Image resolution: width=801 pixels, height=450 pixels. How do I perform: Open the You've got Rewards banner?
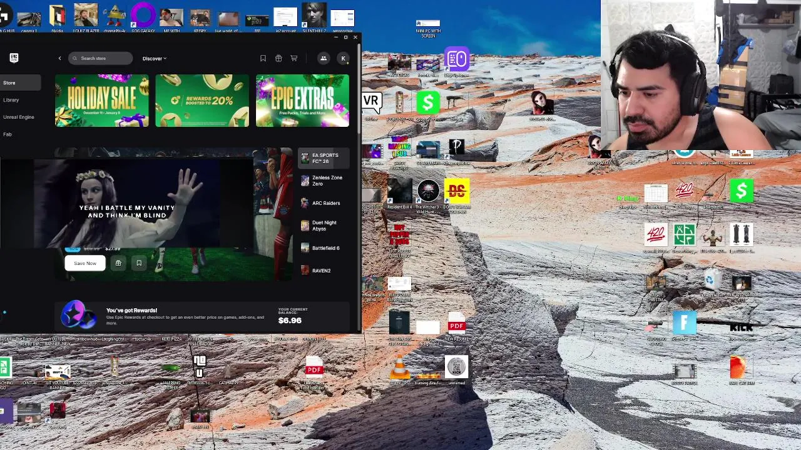point(202,316)
